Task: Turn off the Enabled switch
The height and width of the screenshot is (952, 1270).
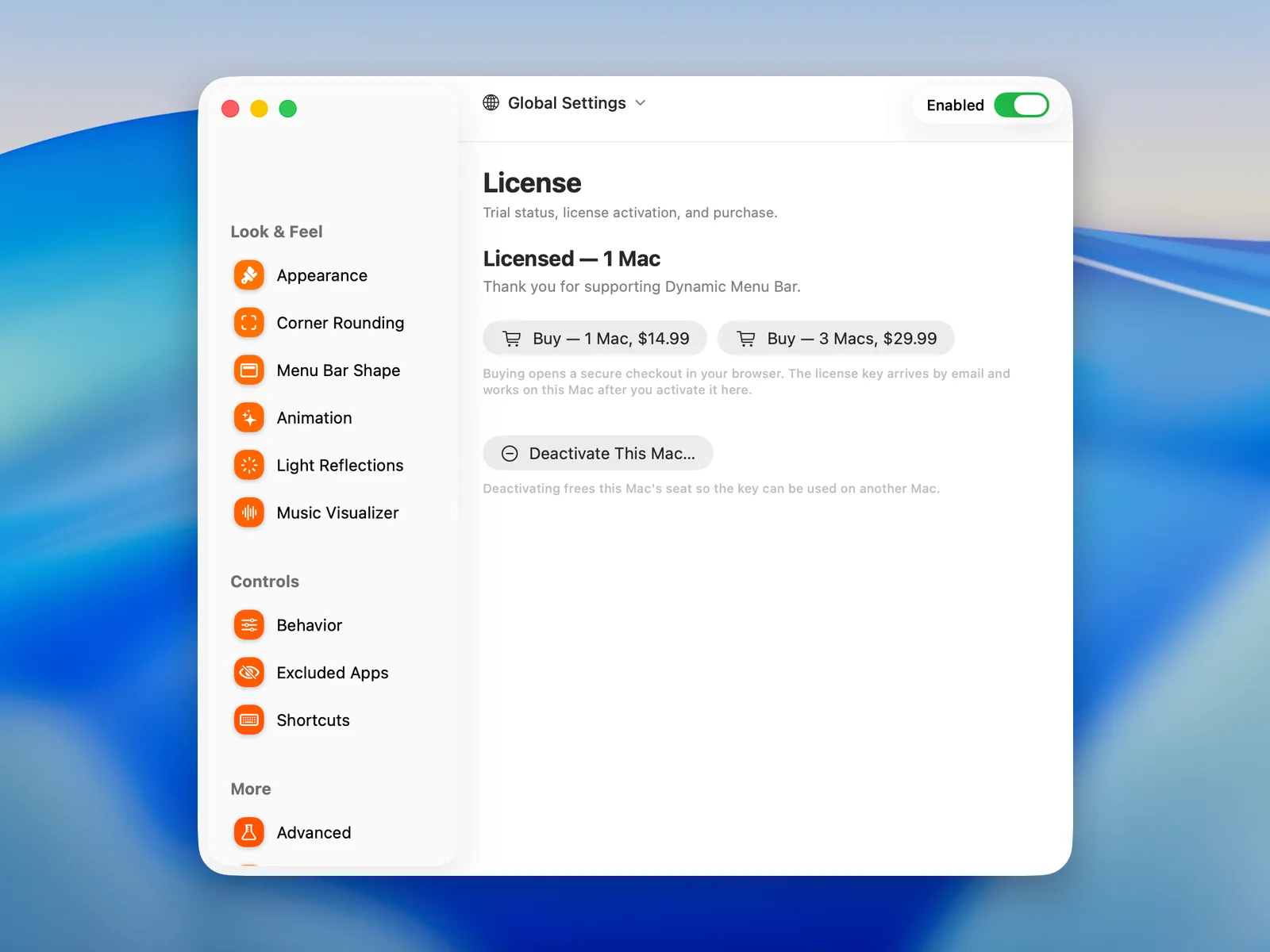Action: click(1022, 105)
